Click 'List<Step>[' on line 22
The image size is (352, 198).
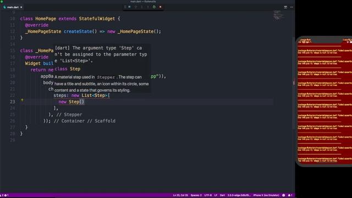pyautogui.click(x=96, y=95)
